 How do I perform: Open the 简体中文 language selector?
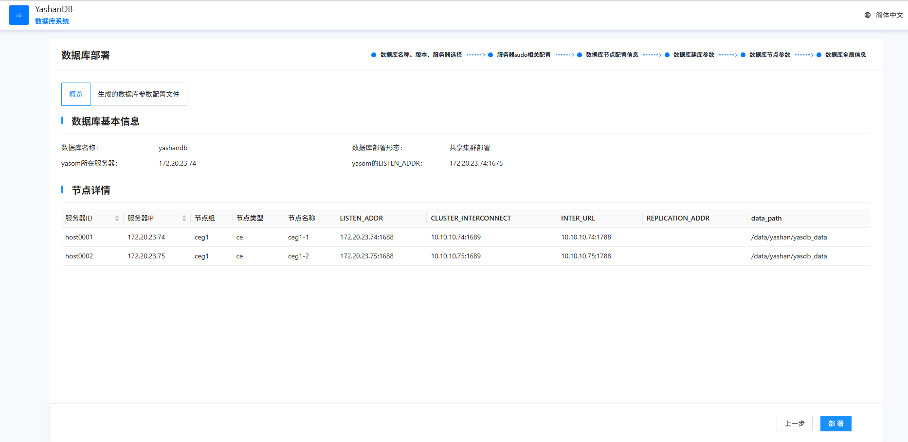click(x=889, y=15)
